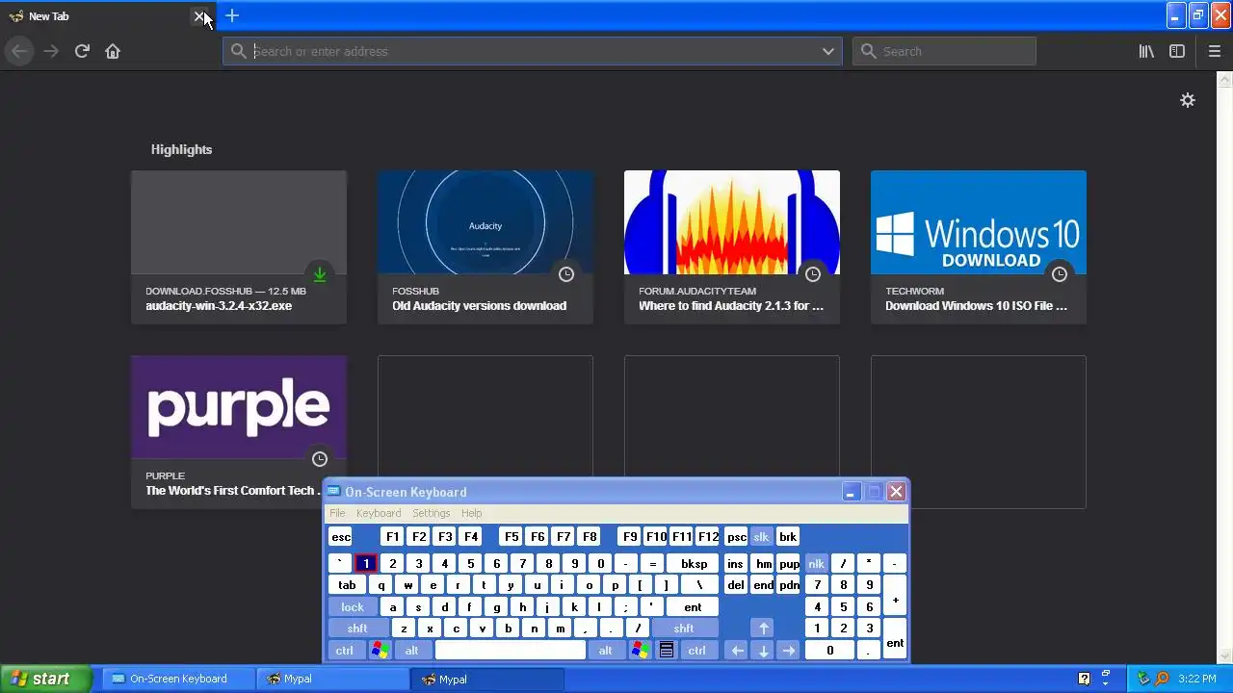This screenshot has width=1233, height=693.
Task: Click the right Windows logo key on keyboard
Action: tap(640, 651)
